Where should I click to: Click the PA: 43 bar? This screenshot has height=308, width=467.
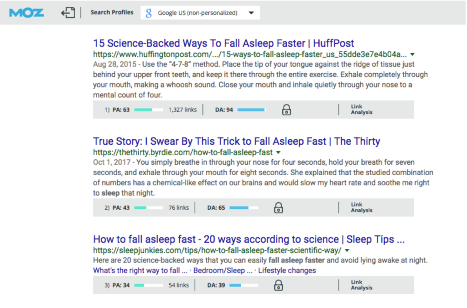point(149,208)
